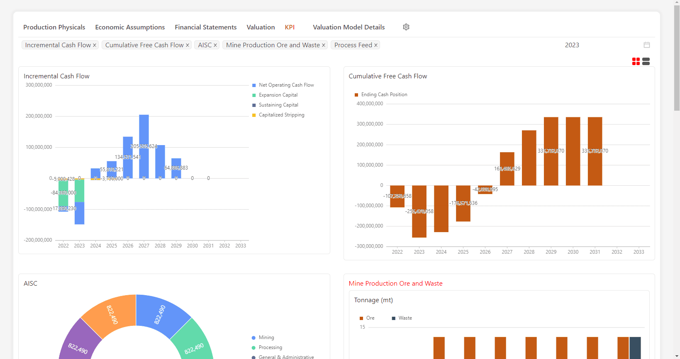Remove the Process Feed tag
Viewport: 680px width, 359px height.
(376, 45)
